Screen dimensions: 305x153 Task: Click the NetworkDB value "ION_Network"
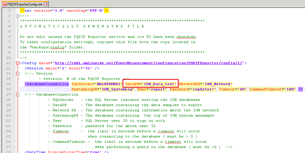[218, 84]
